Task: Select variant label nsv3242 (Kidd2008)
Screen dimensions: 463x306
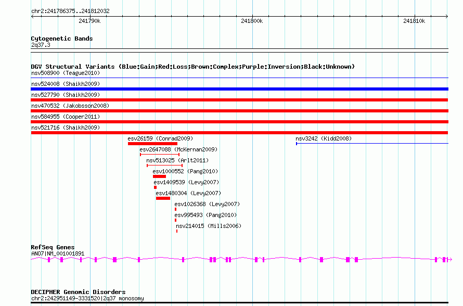Action: pyautogui.click(x=324, y=138)
